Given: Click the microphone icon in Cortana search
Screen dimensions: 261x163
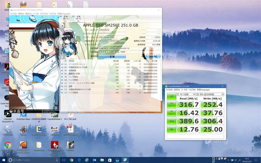Looking at the screenshot, I should [57, 160].
